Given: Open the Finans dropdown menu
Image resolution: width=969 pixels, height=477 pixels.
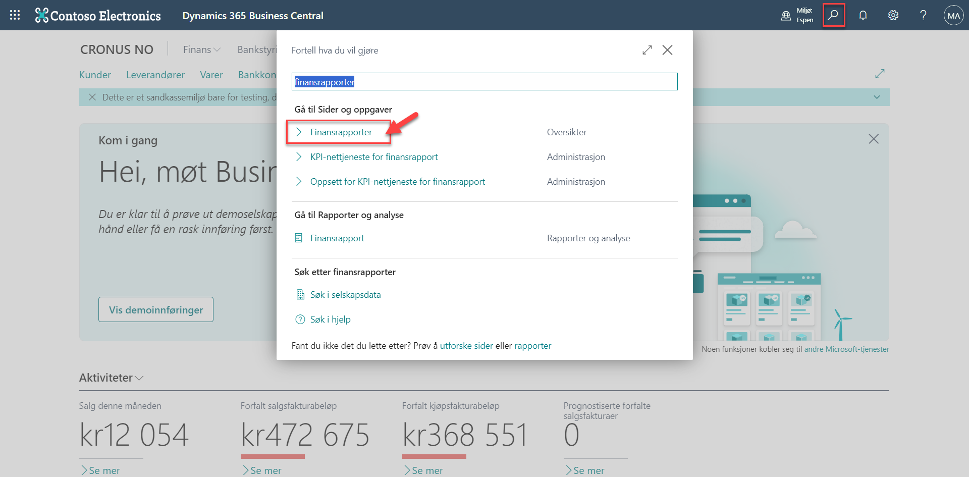Looking at the screenshot, I should point(202,49).
